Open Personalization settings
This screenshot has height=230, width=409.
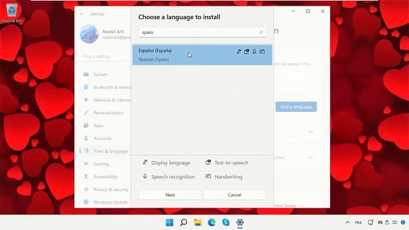tap(108, 113)
